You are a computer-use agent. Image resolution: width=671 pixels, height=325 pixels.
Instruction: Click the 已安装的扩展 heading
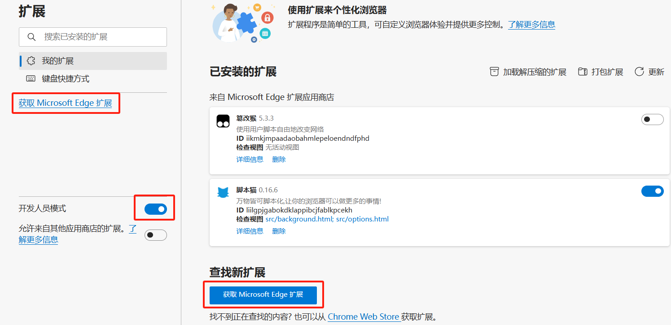(243, 72)
